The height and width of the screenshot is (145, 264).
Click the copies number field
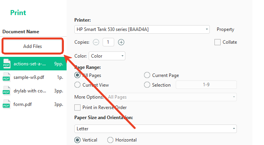coord(108,42)
